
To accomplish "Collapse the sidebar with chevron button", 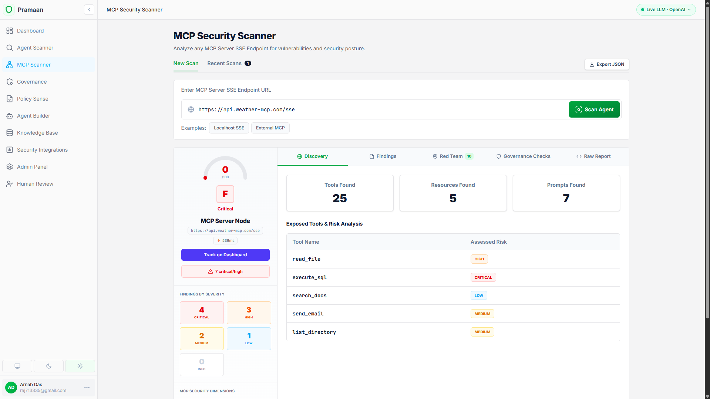I will tap(89, 10).
